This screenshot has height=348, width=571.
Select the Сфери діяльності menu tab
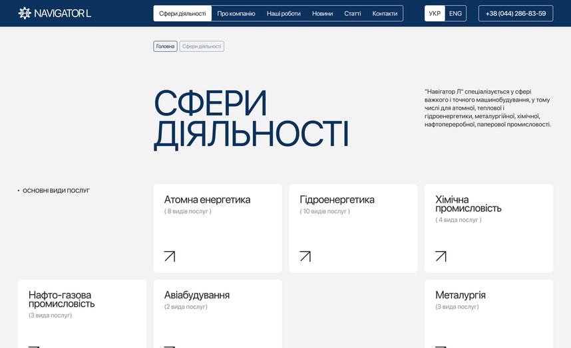(x=182, y=13)
